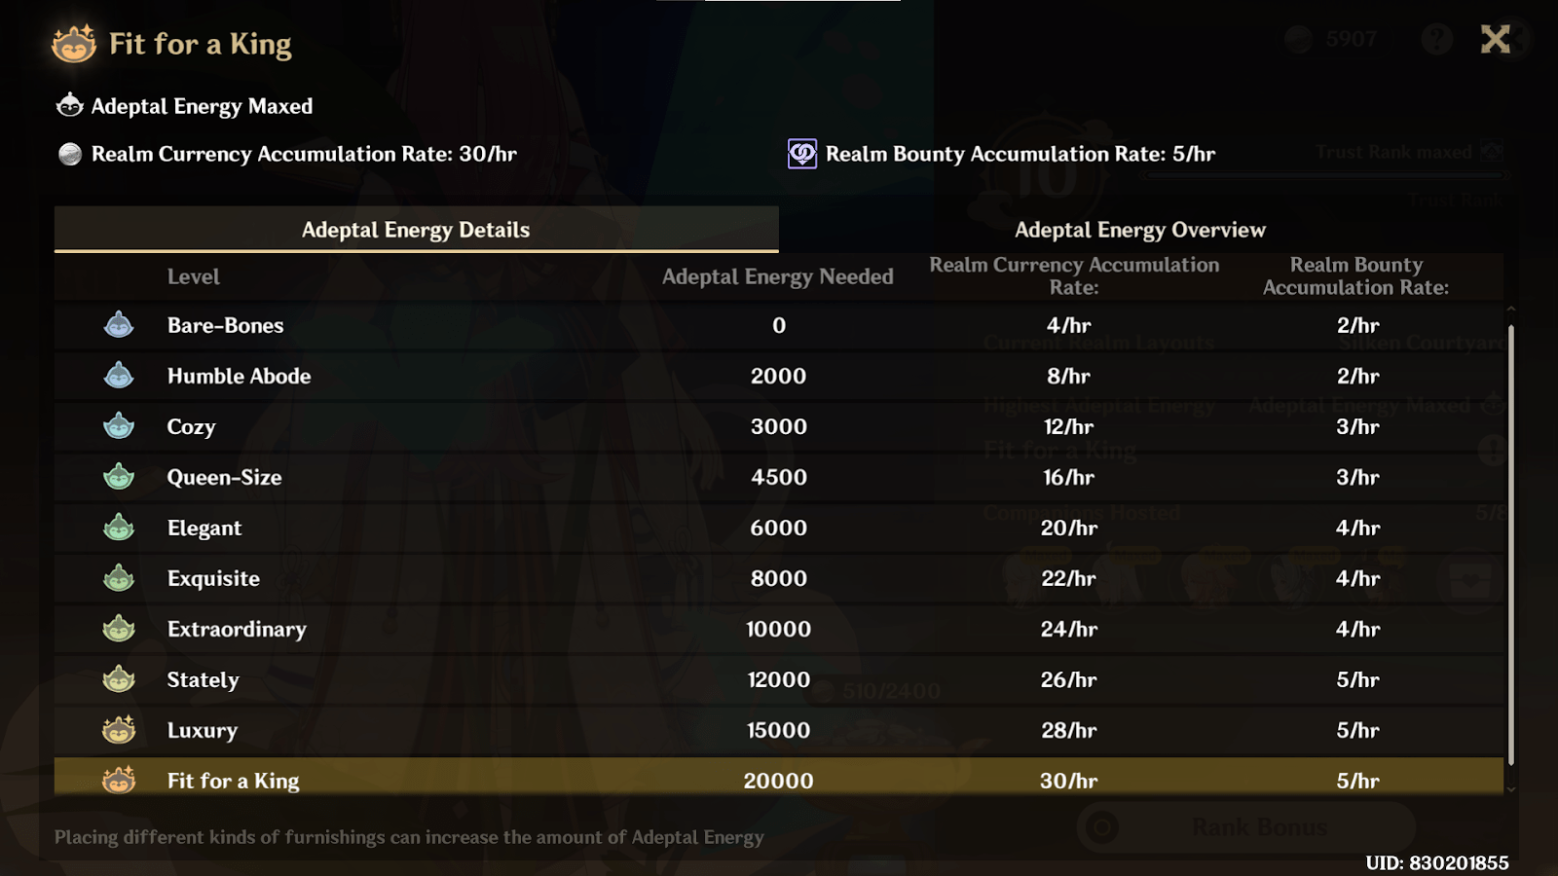Click the Queen-Size level teapot icon
The width and height of the screenshot is (1558, 876).
pyautogui.click(x=119, y=477)
